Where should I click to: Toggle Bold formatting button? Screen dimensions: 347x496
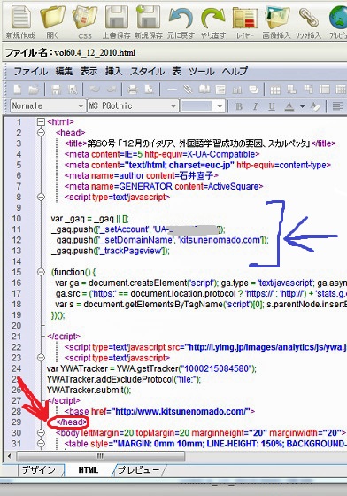[239, 106]
